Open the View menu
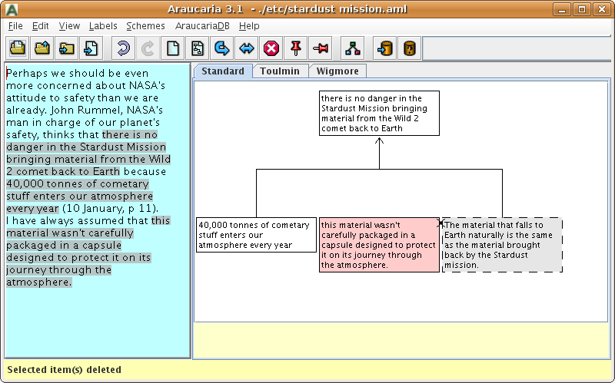 coord(69,26)
